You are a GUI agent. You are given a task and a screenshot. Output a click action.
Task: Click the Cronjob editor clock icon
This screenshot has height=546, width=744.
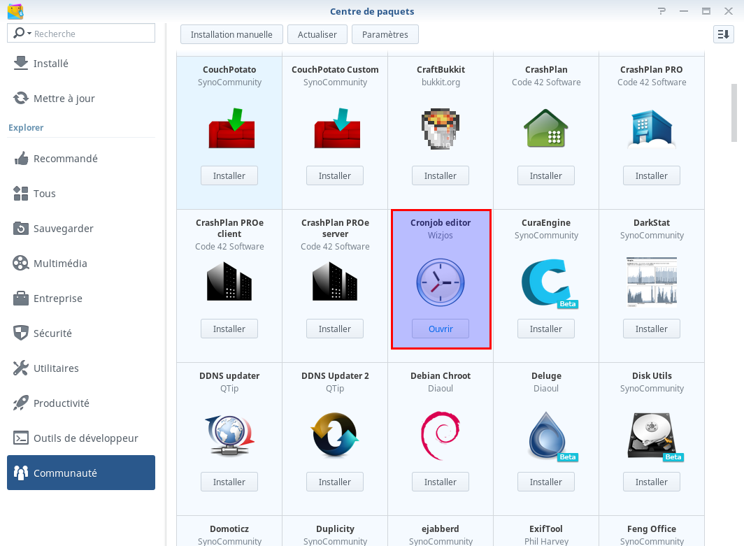(x=441, y=282)
